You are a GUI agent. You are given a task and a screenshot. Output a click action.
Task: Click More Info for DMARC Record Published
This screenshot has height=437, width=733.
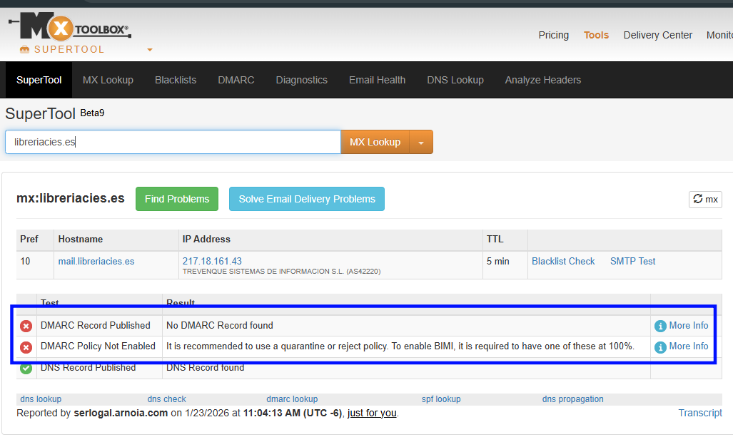681,325
